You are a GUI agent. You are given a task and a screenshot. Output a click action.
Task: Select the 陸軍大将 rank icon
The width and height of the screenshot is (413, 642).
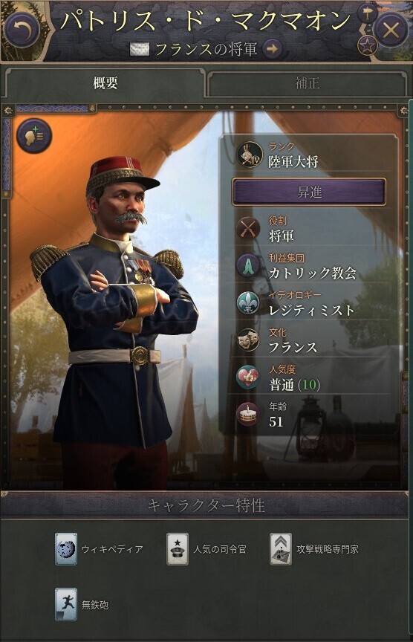point(250,155)
